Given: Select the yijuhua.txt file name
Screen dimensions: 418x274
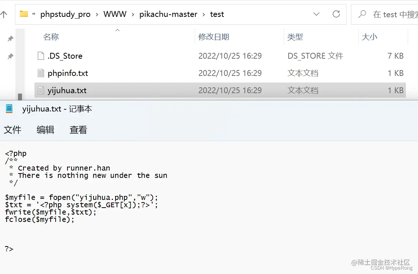Looking at the screenshot, I should tap(67, 91).
